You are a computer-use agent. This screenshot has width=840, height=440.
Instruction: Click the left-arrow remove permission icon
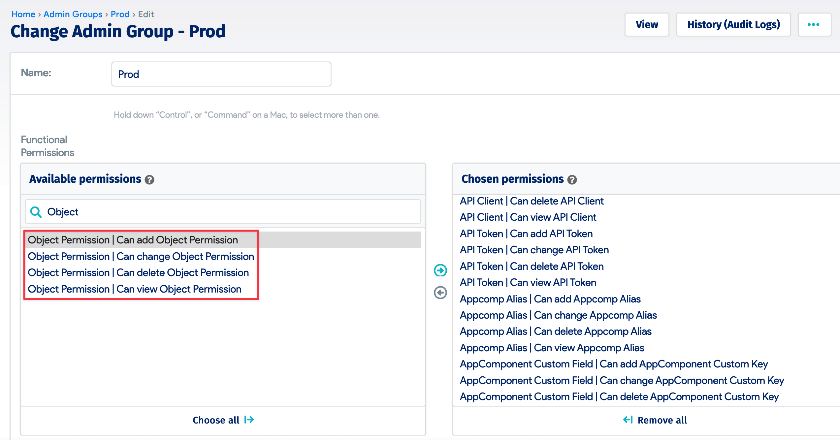(440, 293)
